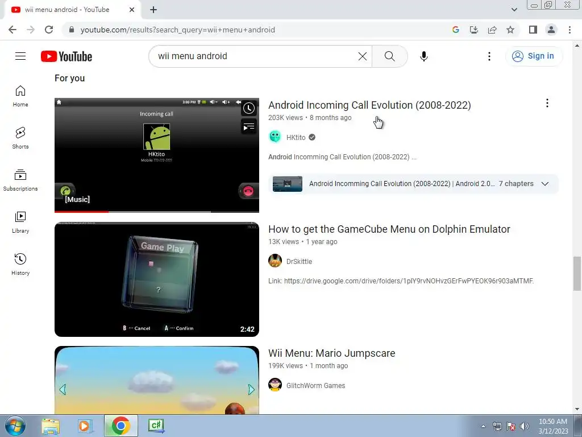Viewport: 582px width, 437px height.
Task: Open options menu for Android Incoming Call video
Action: click(547, 104)
